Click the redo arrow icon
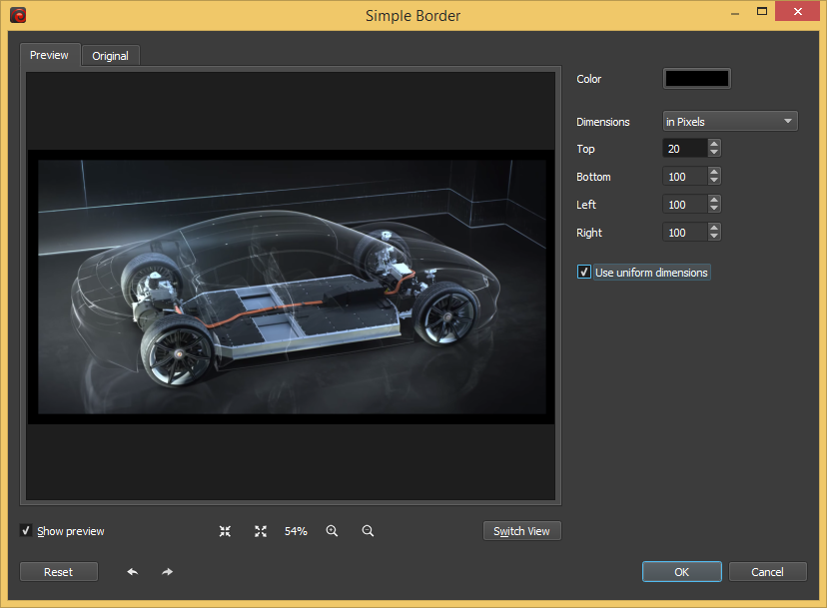 [167, 572]
